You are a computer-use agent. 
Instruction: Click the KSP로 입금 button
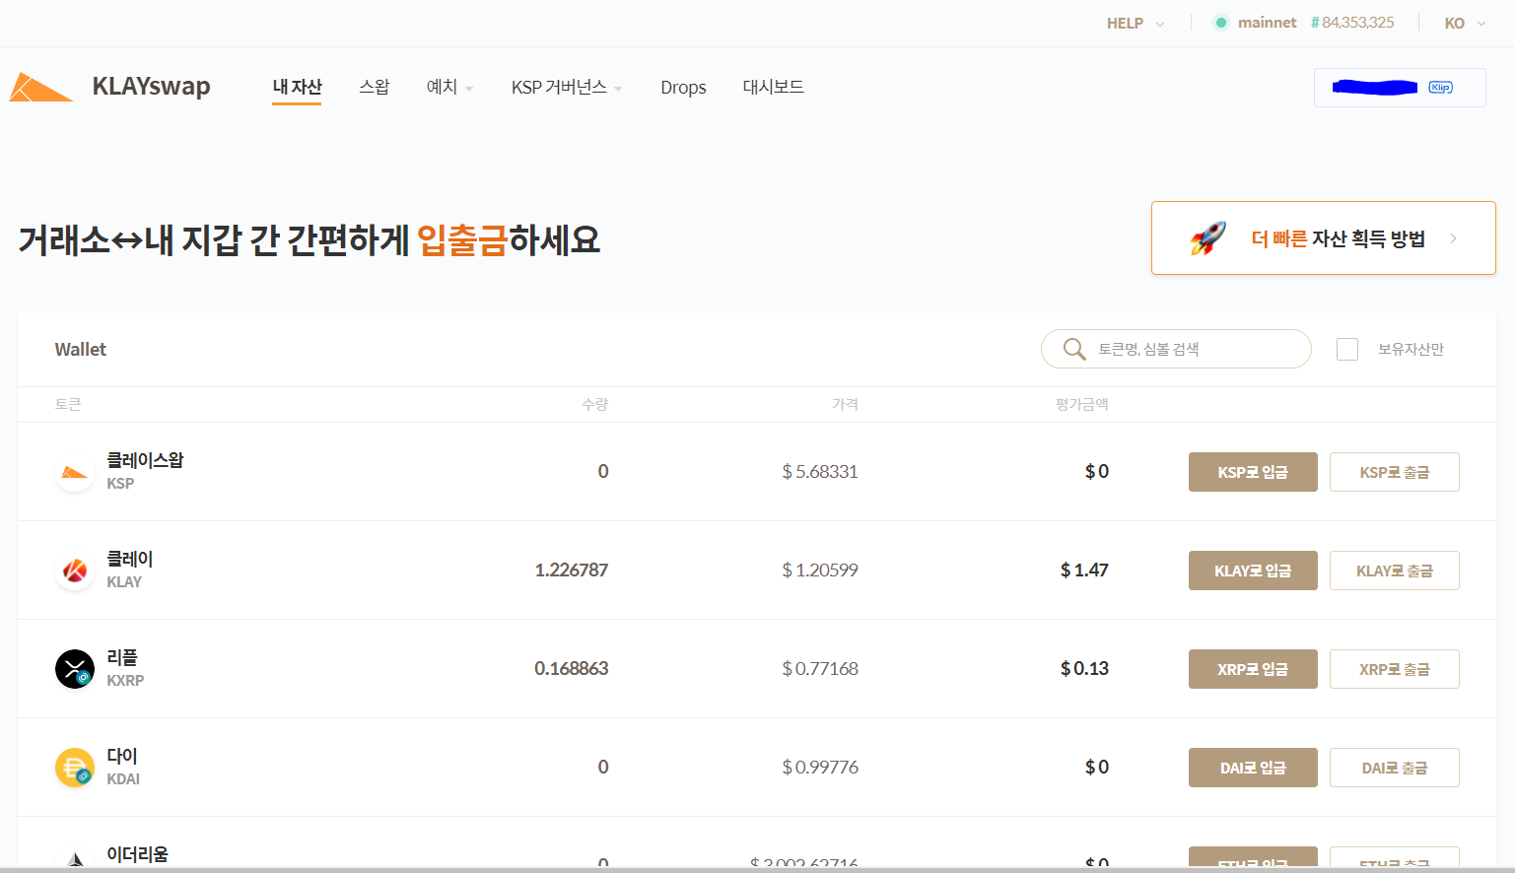tap(1253, 472)
